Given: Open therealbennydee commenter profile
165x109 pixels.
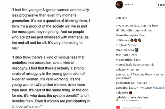Looking at the screenshot, I should (x=127, y=35).
